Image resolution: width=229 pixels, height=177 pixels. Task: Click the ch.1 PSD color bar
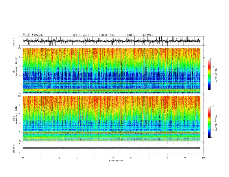(209, 74)
